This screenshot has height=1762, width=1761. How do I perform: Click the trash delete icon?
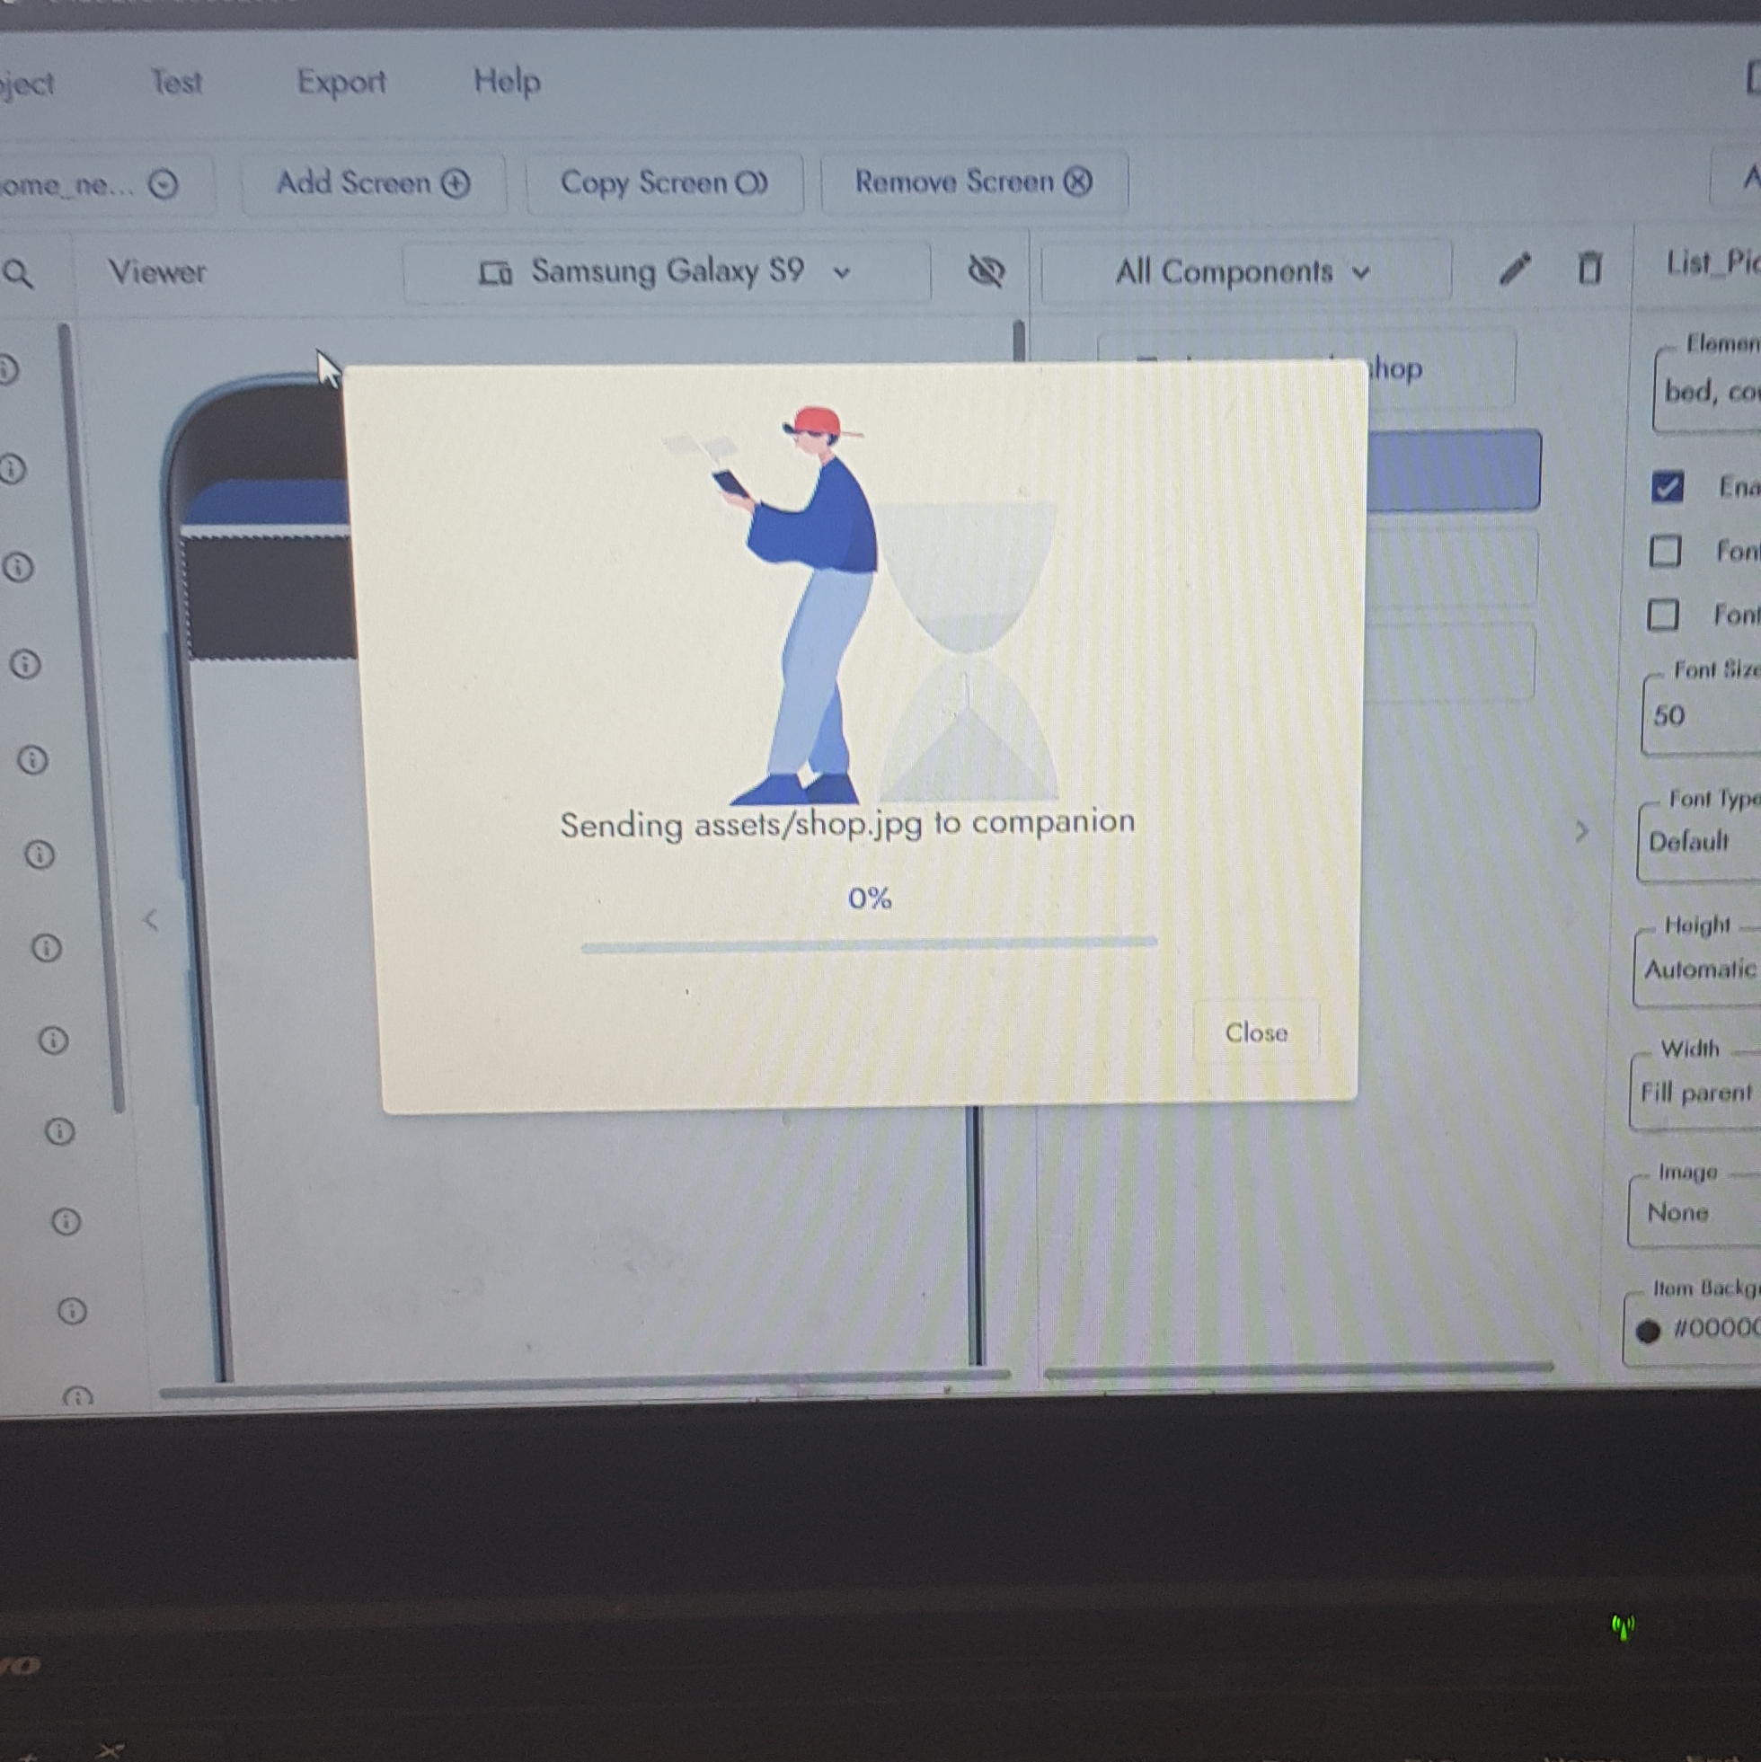click(x=1589, y=267)
